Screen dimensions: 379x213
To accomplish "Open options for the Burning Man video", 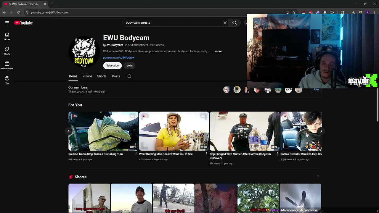I will point(207,154).
